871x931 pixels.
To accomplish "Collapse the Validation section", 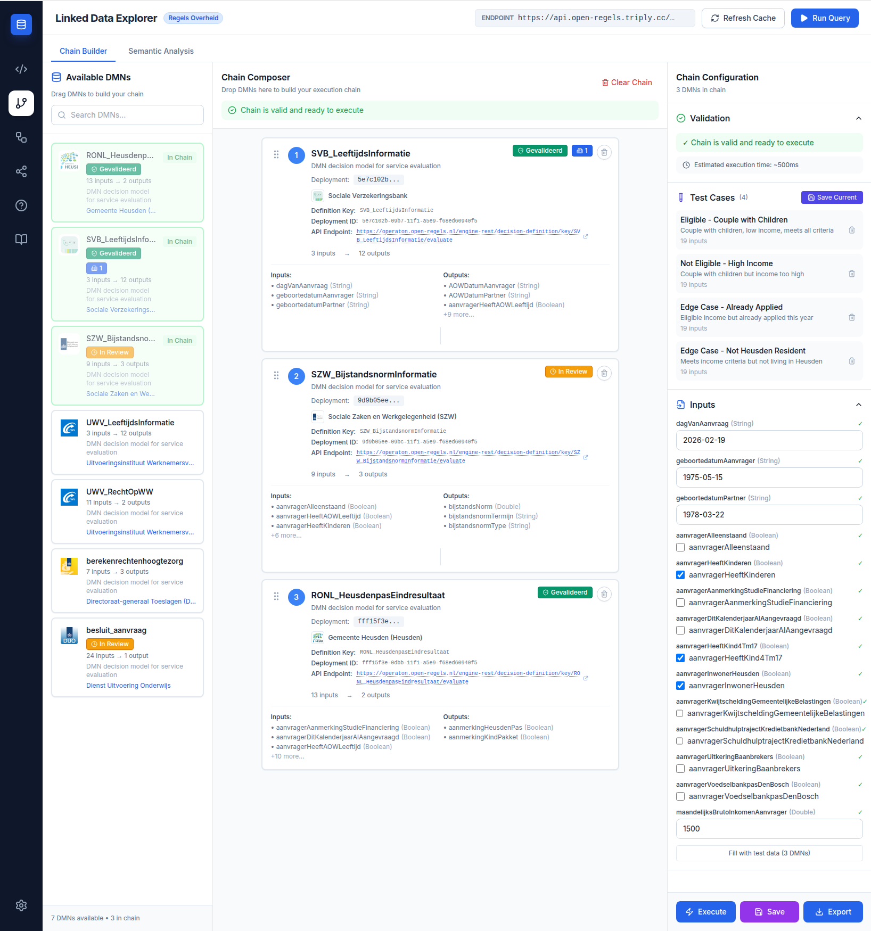I will (x=858, y=118).
